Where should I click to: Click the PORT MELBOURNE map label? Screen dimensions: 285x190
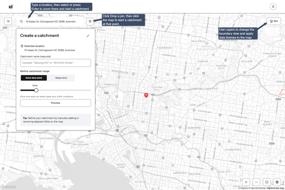(x=81, y=143)
